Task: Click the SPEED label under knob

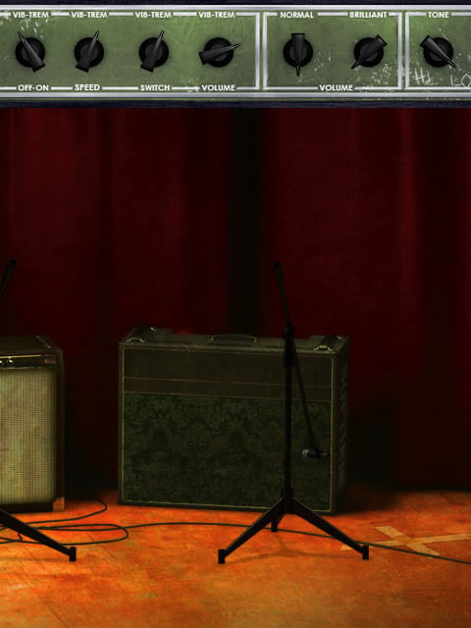Action: coord(87,87)
